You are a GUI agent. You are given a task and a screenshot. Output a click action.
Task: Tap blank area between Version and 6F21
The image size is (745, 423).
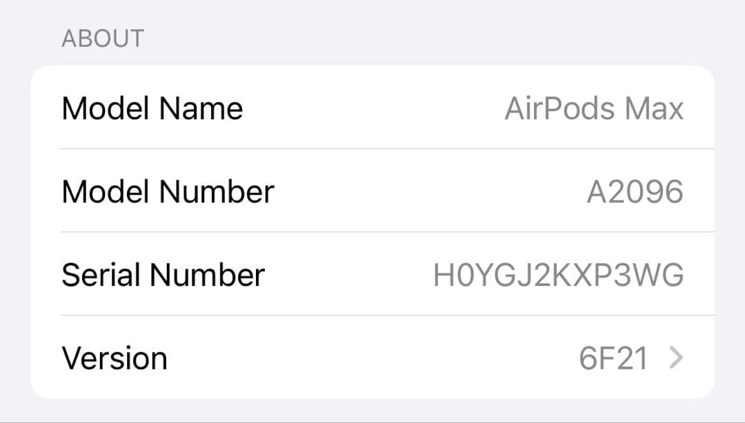[373, 358]
